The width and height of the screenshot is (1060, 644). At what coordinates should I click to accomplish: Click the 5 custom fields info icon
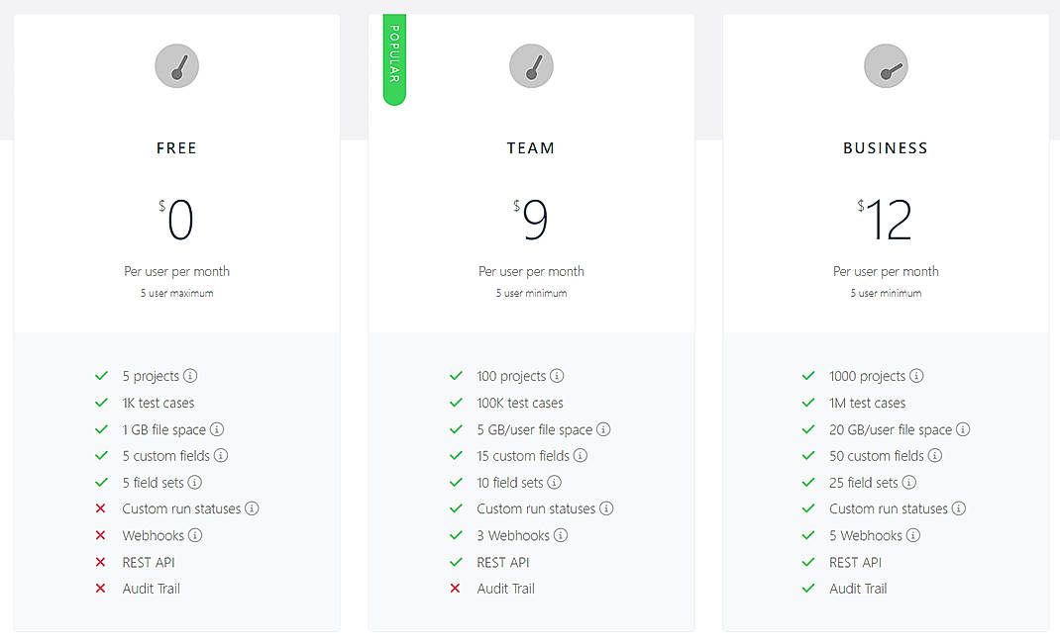pos(220,456)
